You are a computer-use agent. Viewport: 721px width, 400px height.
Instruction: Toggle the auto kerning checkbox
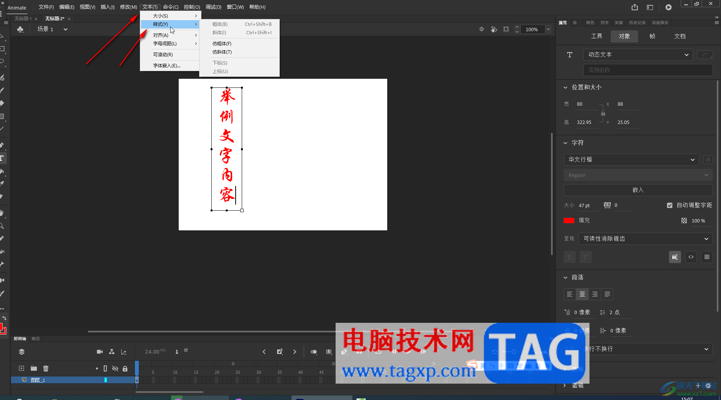(x=670, y=205)
